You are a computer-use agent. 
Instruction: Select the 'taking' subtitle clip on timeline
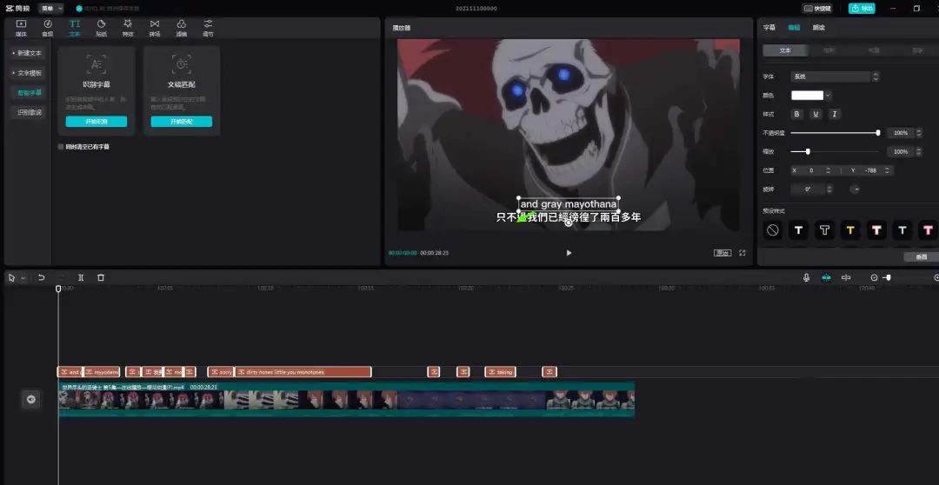click(500, 372)
